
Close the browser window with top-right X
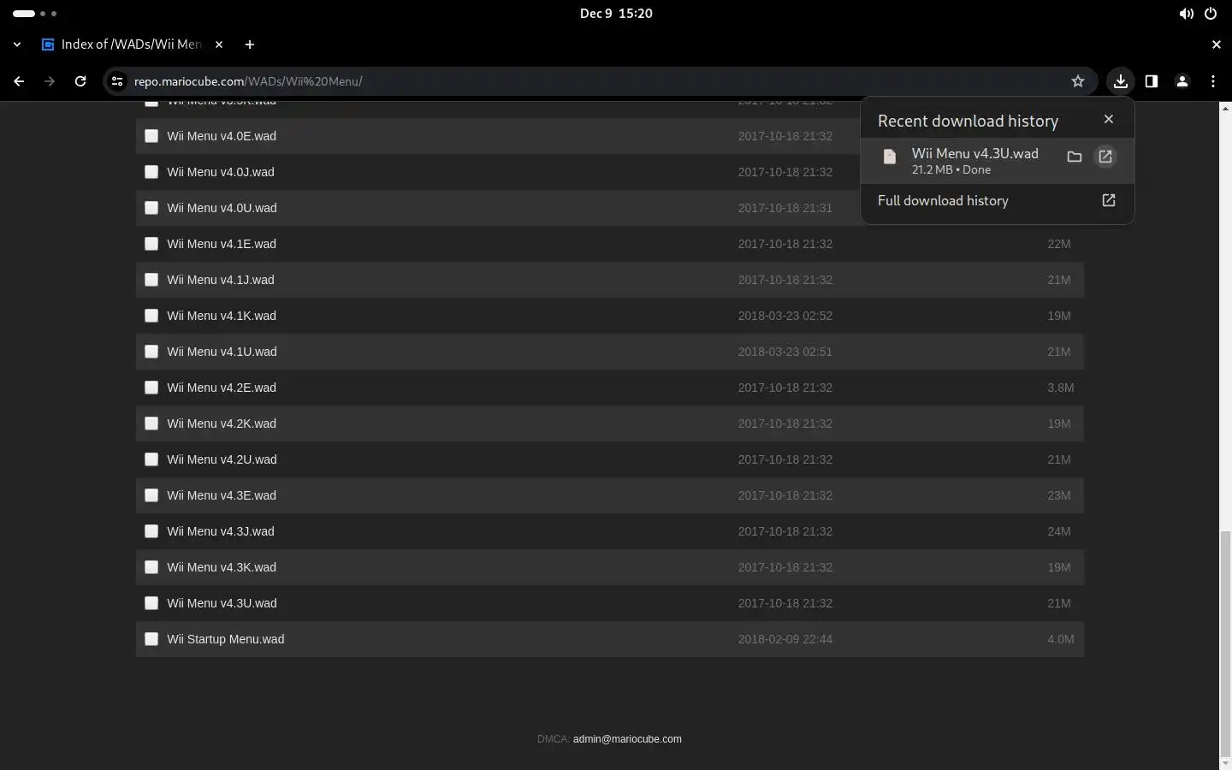click(x=1216, y=44)
